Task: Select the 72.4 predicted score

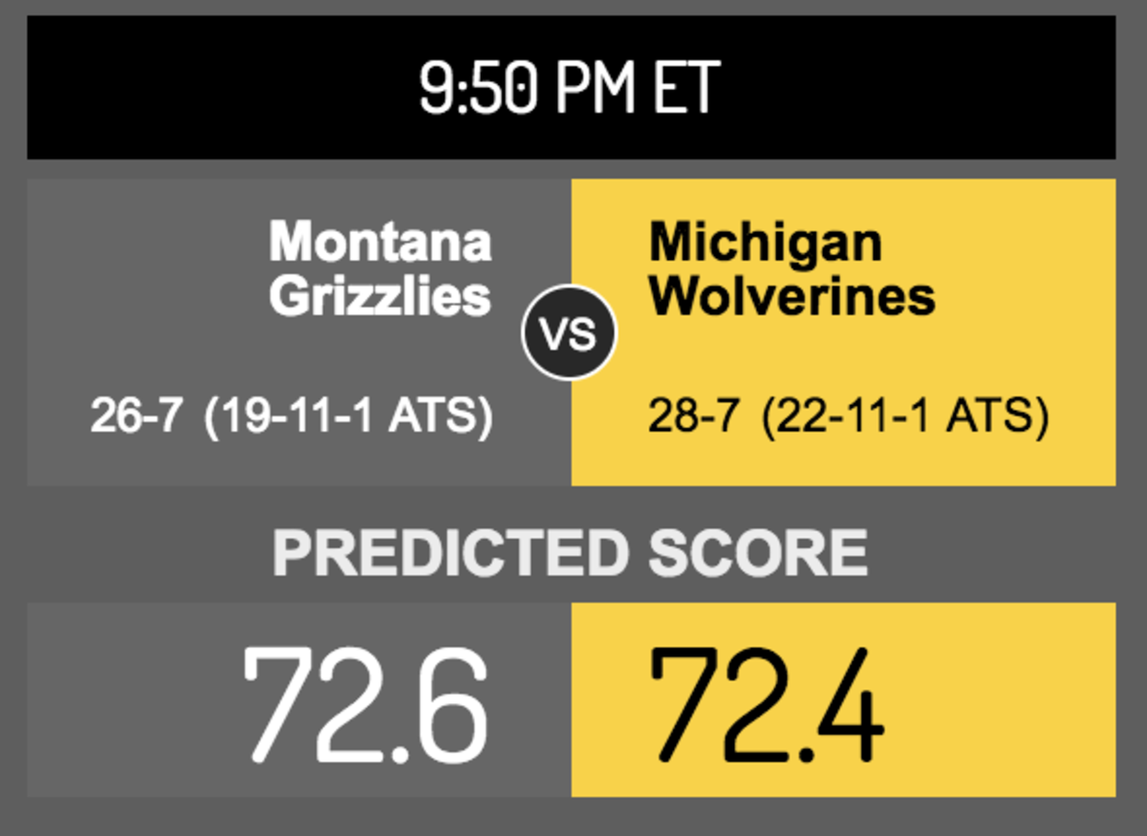Action: 767,702
